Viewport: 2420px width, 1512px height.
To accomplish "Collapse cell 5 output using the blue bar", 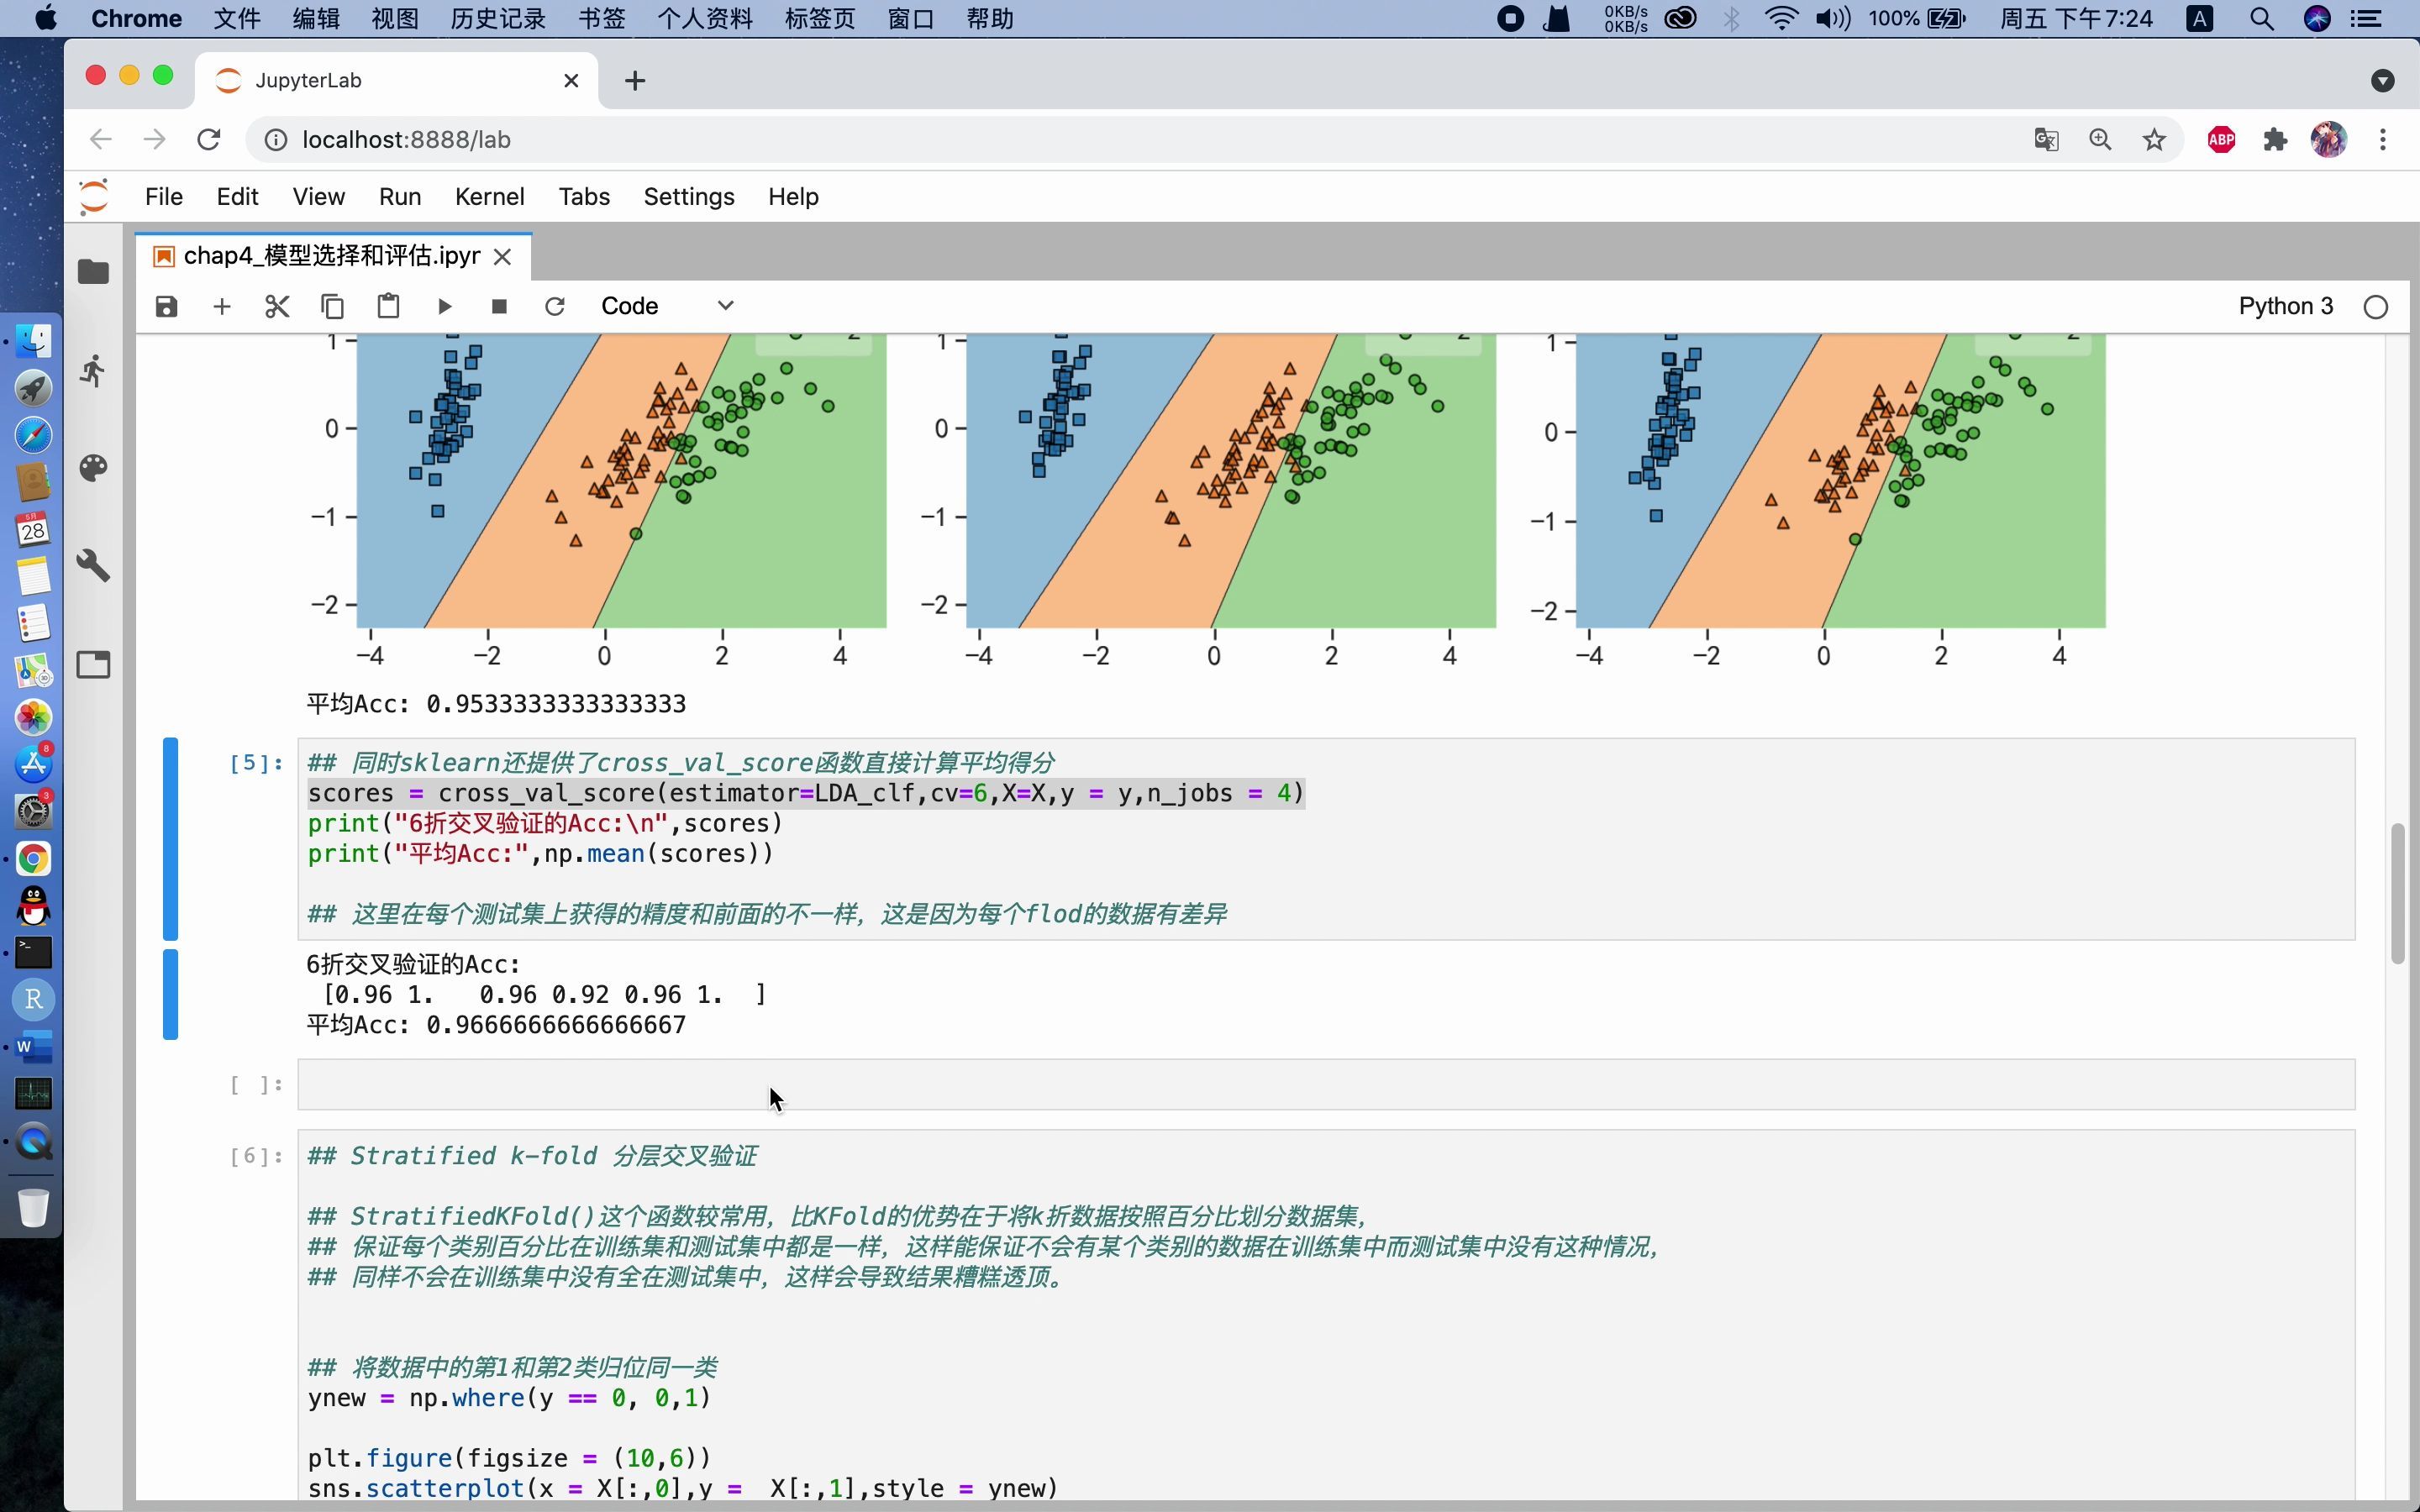I will pyautogui.click(x=171, y=994).
